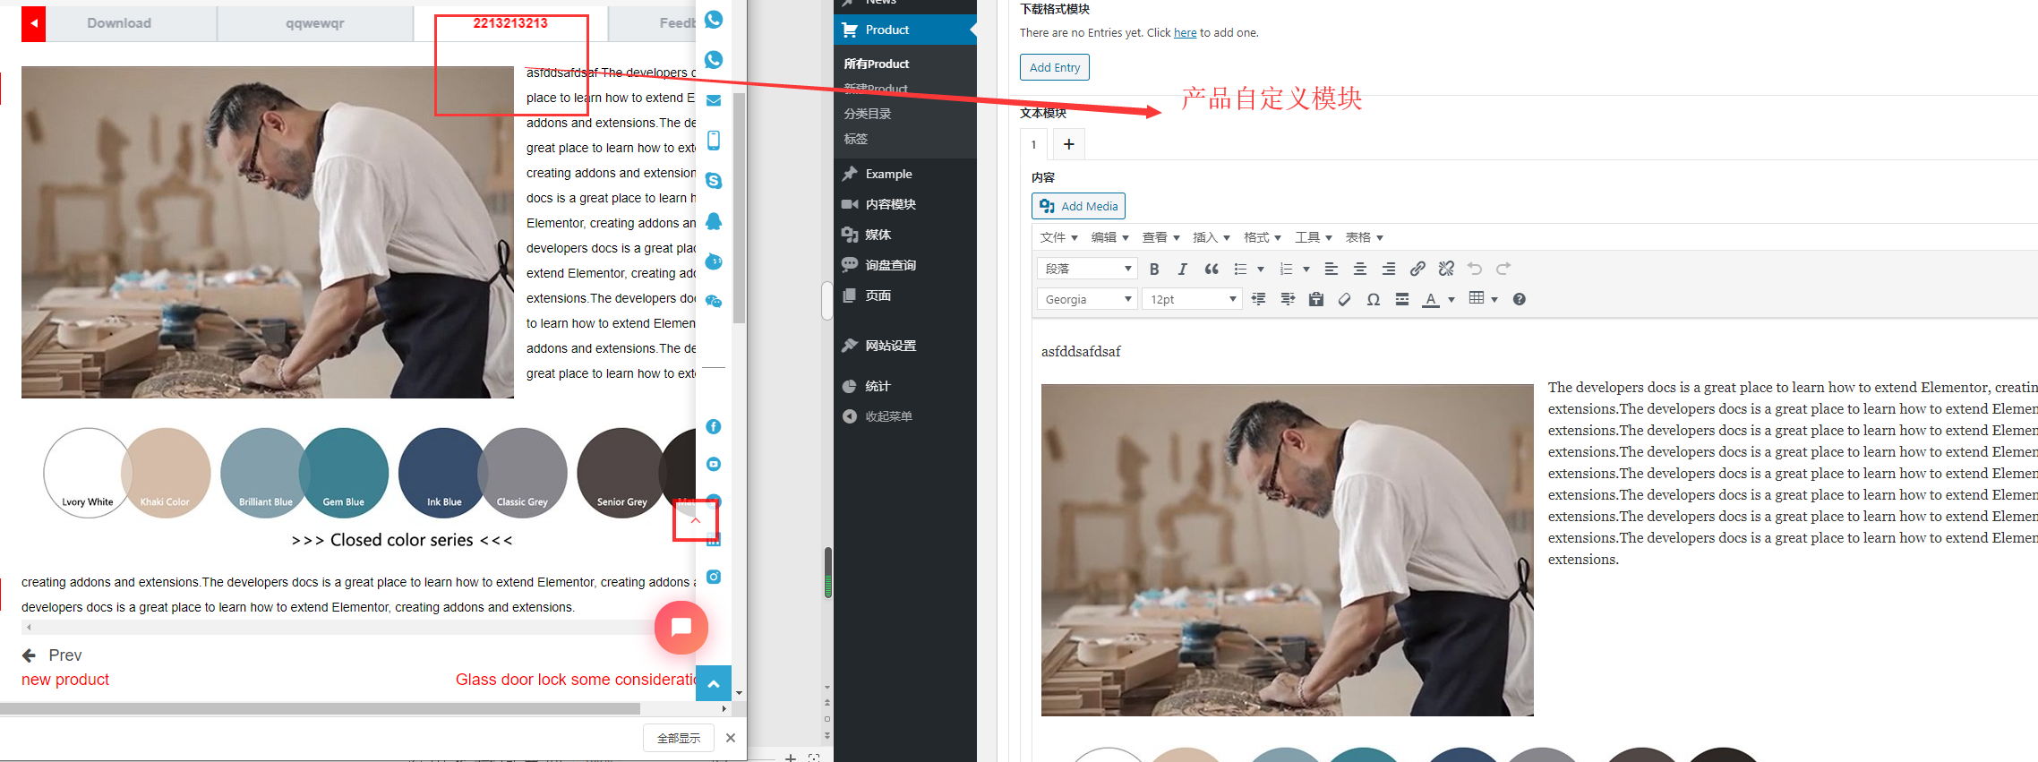
Task: Align text left in the editor
Action: (1332, 269)
